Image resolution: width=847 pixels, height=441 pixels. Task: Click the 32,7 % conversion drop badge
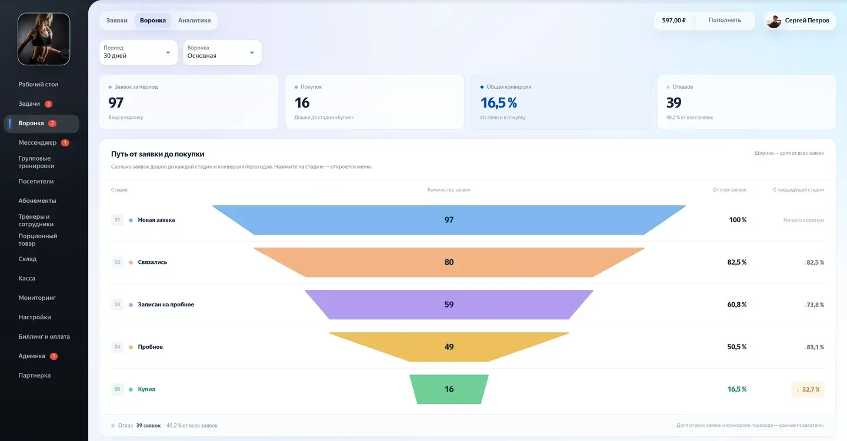(808, 389)
